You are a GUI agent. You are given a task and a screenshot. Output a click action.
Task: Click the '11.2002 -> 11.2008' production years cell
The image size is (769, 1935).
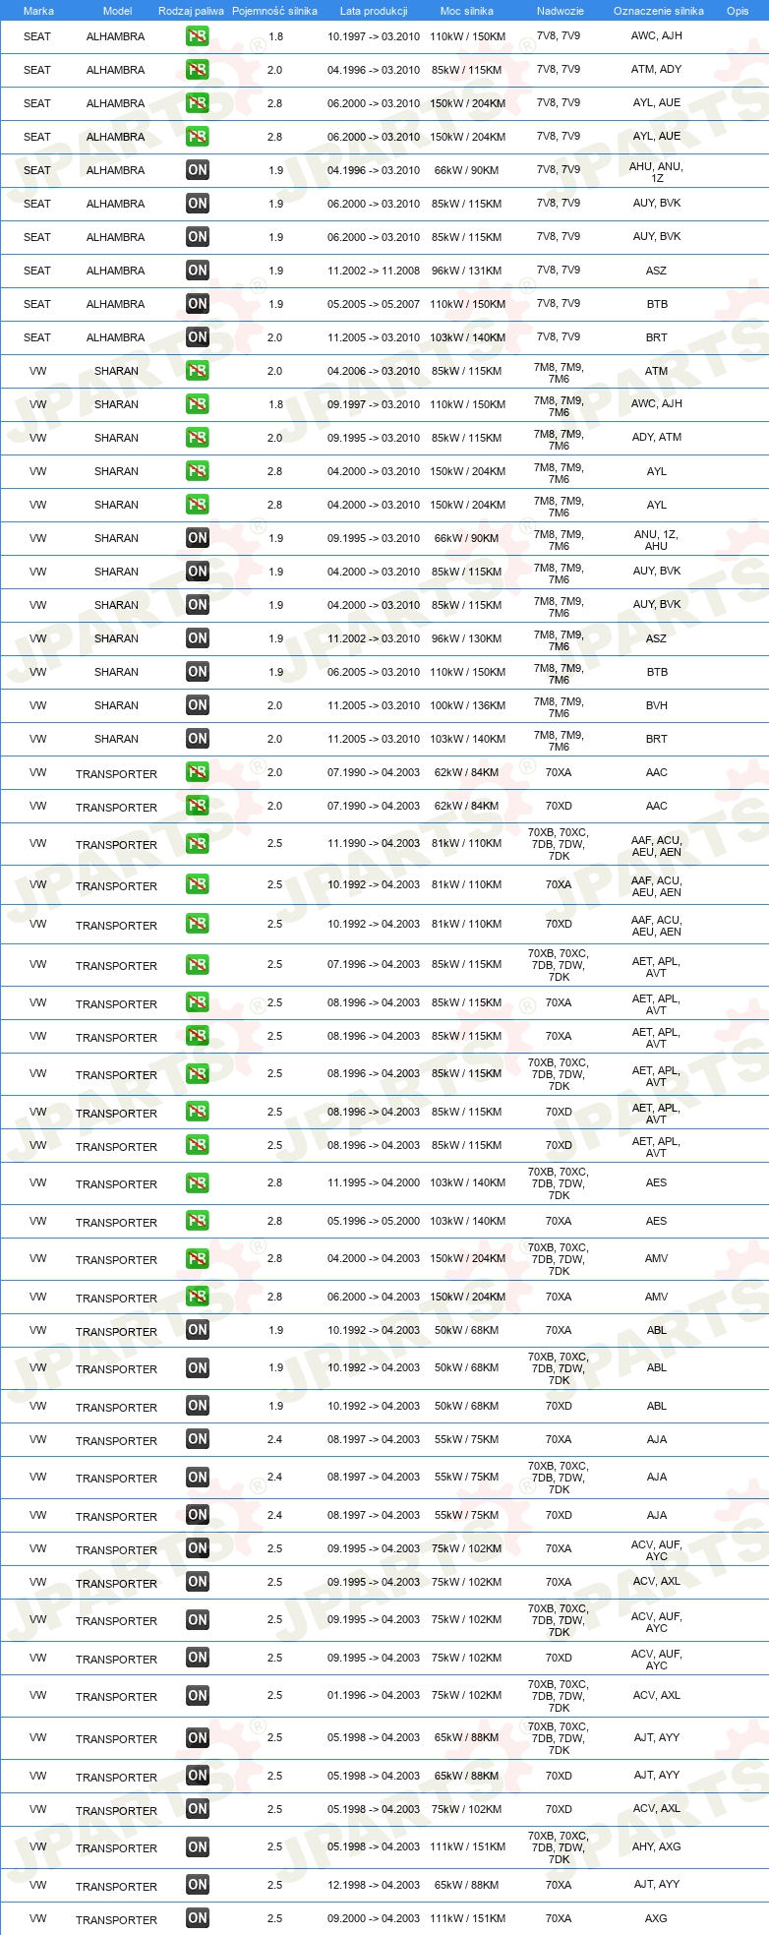(x=374, y=271)
